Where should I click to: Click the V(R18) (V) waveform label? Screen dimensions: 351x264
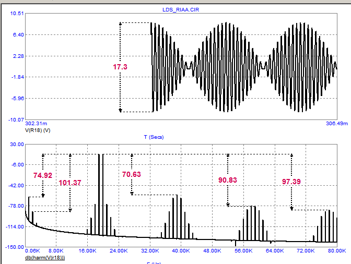(38, 130)
